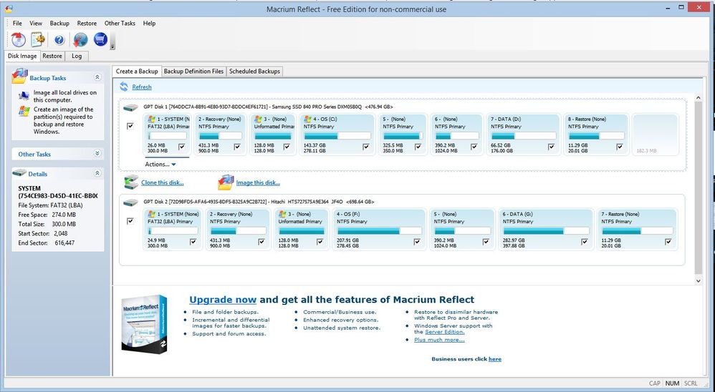
Task: Click the business users here link
Action: pyautogui.click(x=495, y=359)
